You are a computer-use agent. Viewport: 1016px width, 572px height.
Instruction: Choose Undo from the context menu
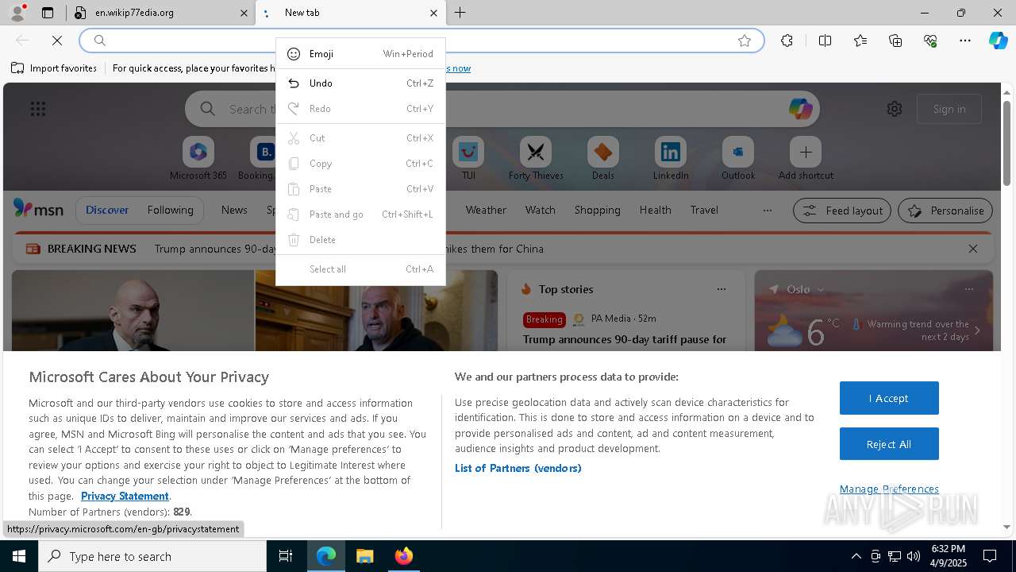coord(360,83)
